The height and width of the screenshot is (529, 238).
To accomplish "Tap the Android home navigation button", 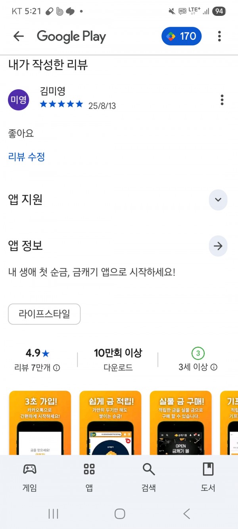I will (120, 514).
